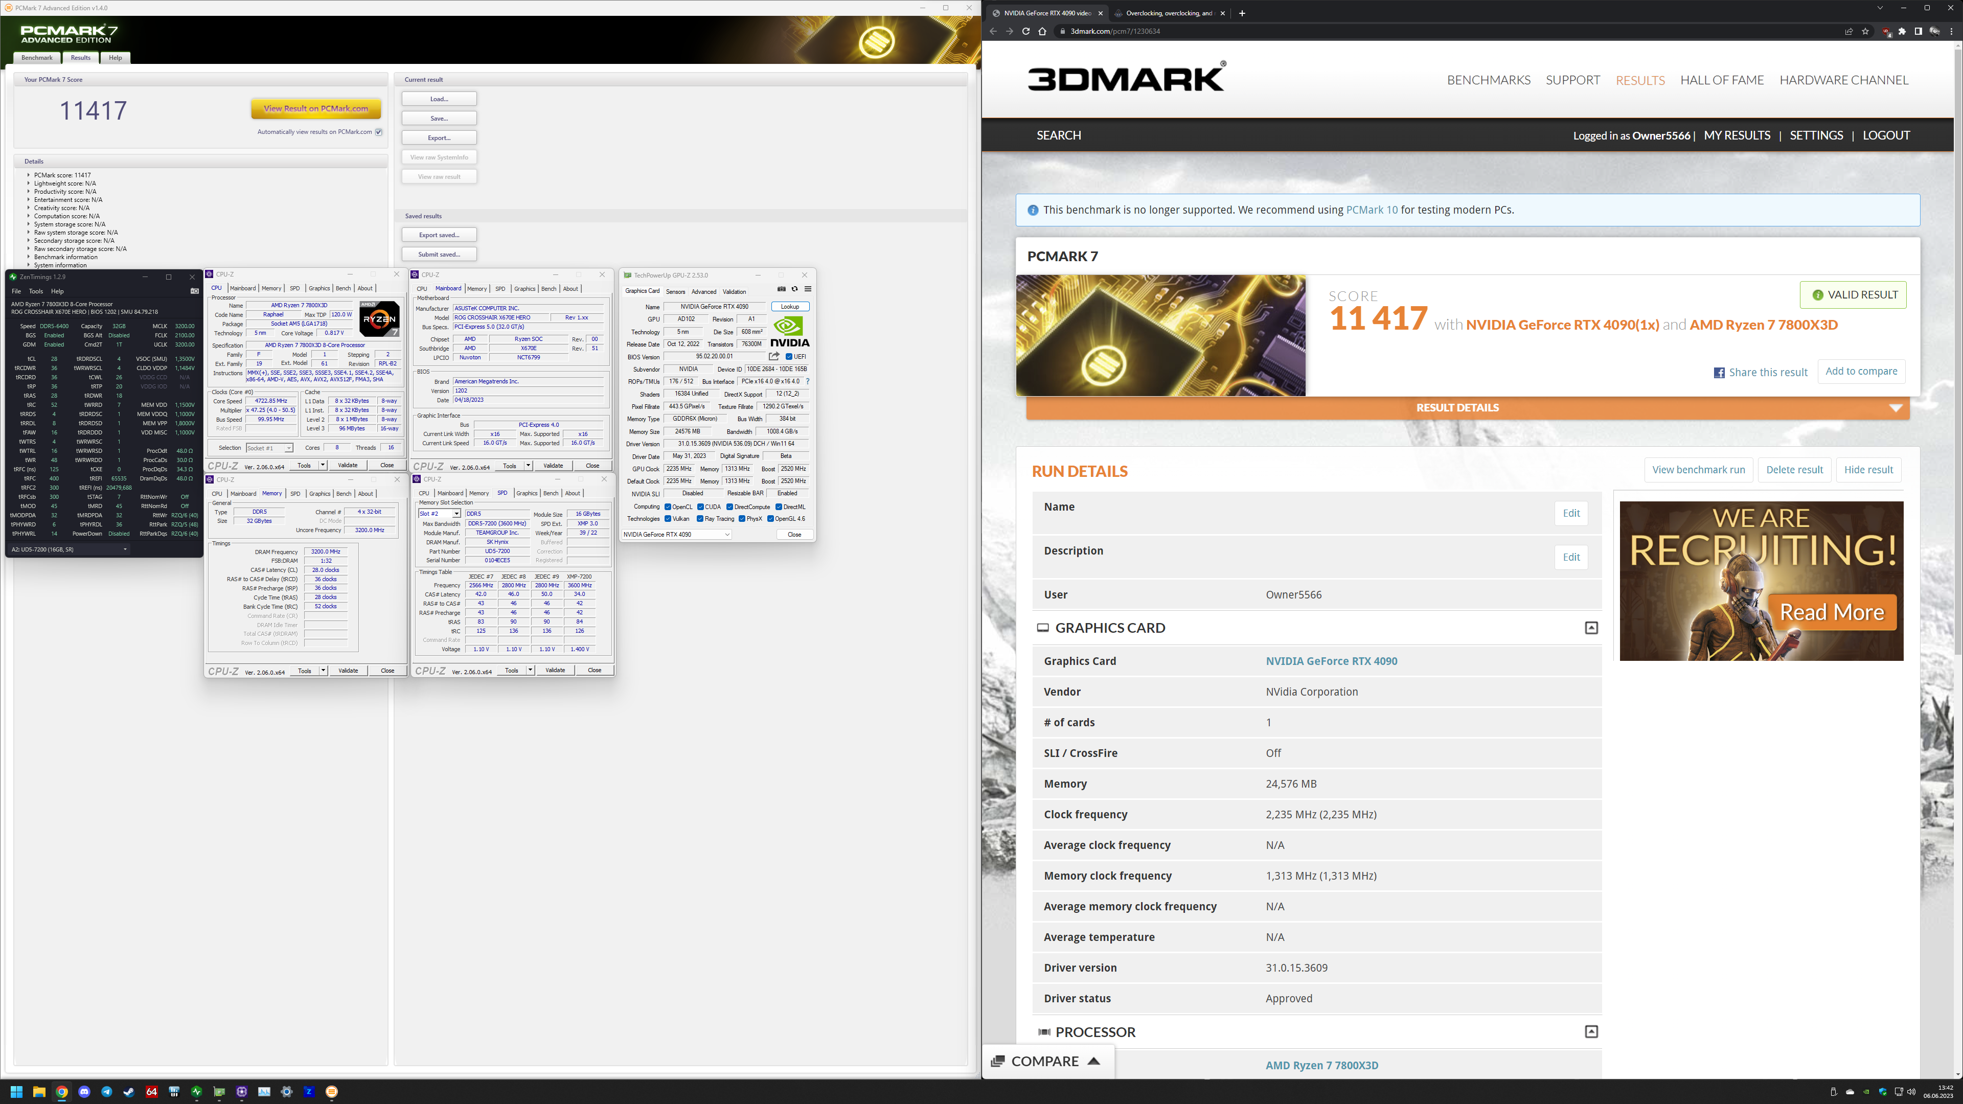Click the Edit button beside Name
This screenshot has height=1104, width=1963.
(1570, 513)
